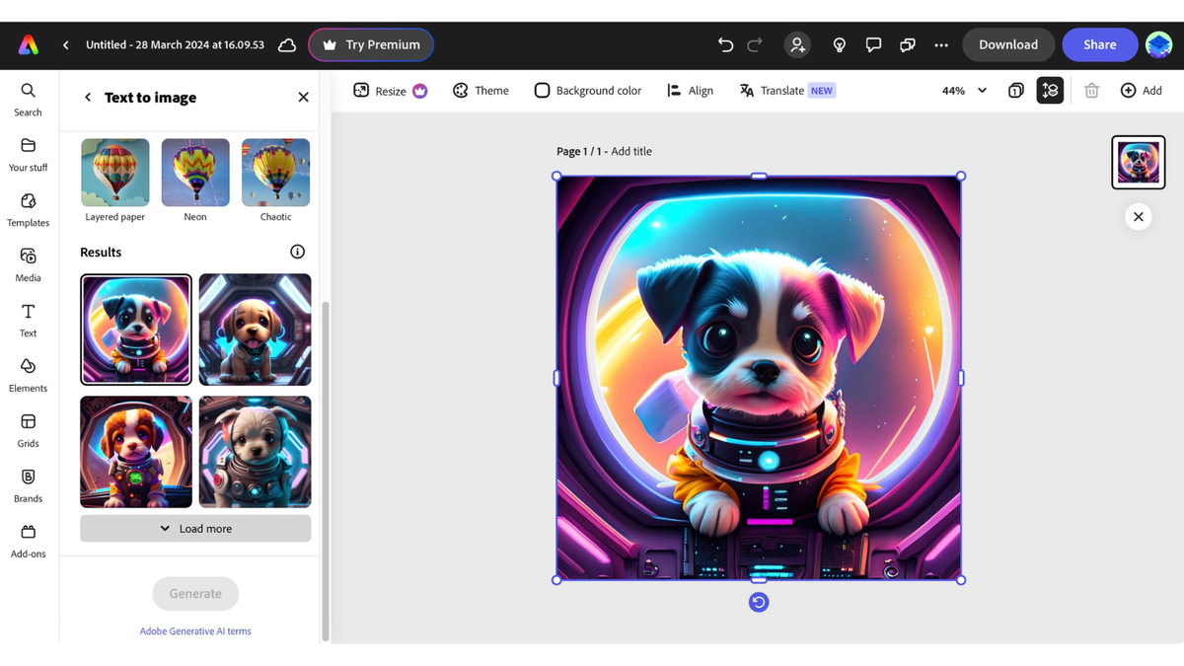Open the 44% zoom level dropdown
Image resolution: width=1184 pixels, height=666 pixels.
coord(962,90)
